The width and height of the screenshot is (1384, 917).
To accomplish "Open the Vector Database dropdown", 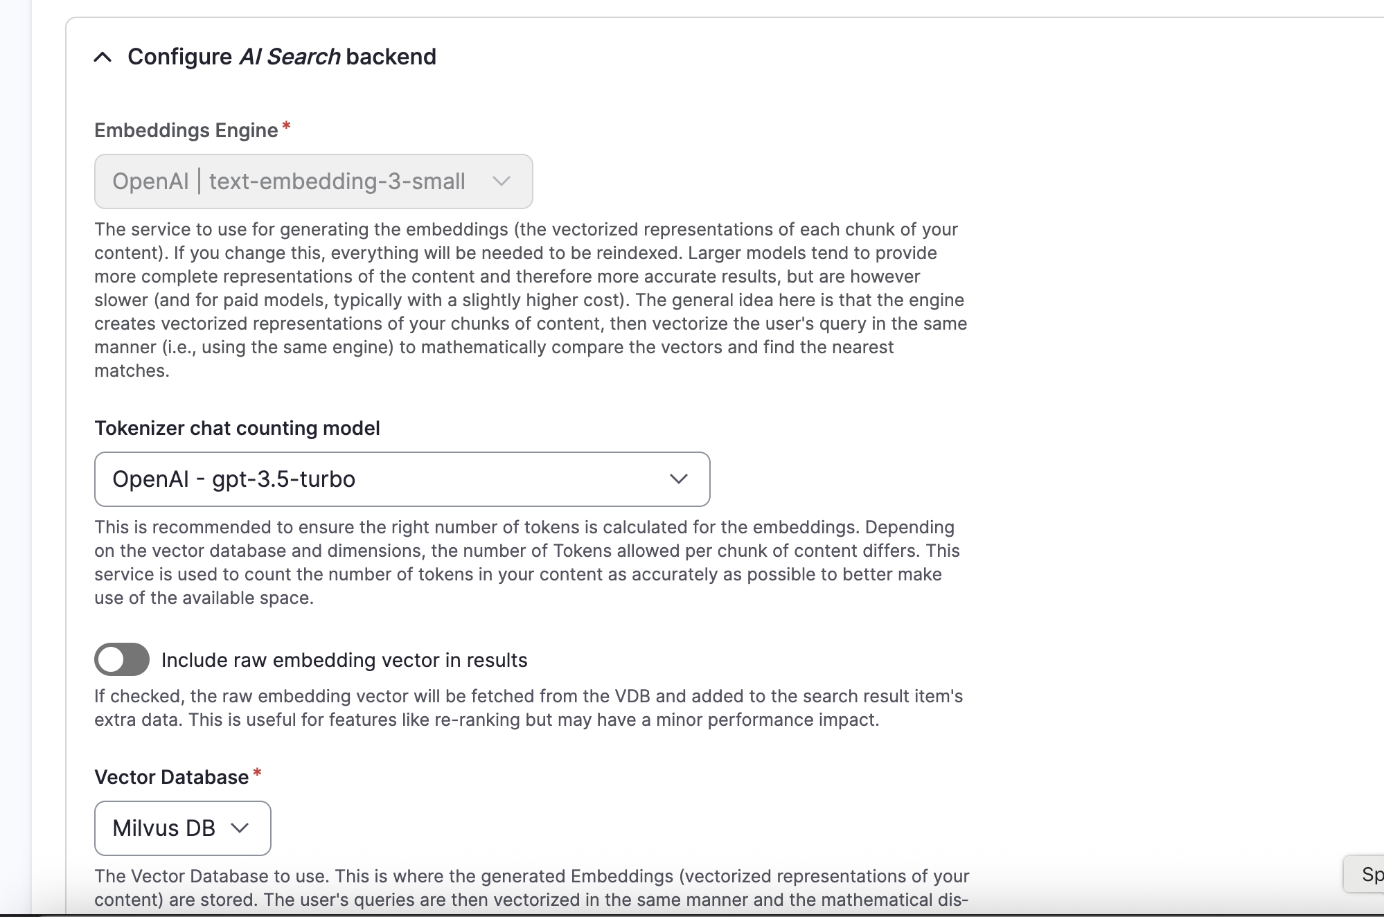I will pos(182,828).
